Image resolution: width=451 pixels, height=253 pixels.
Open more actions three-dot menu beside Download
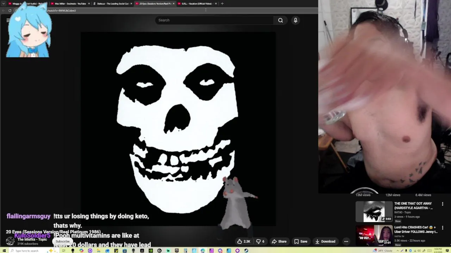(x=346, y=241)
